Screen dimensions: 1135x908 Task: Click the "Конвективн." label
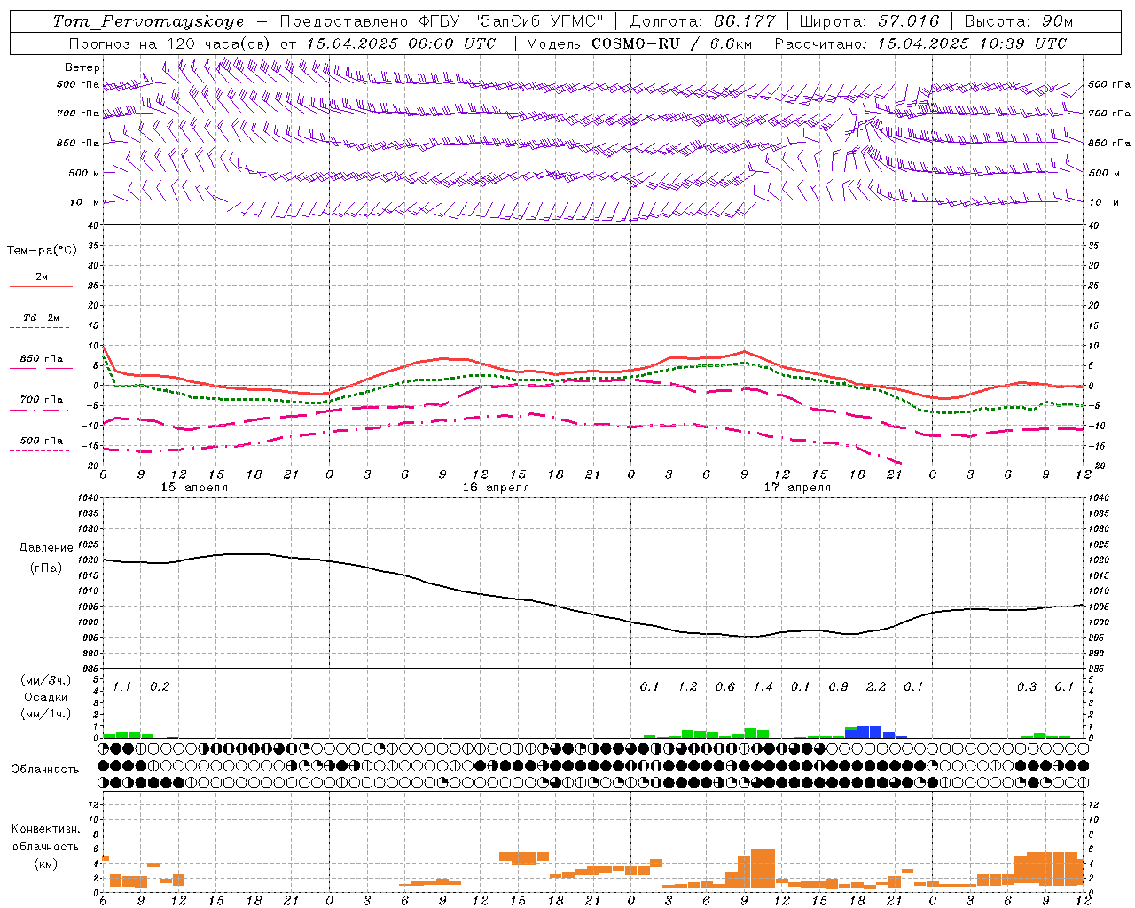pyautogui.click(x=46, y=829)
